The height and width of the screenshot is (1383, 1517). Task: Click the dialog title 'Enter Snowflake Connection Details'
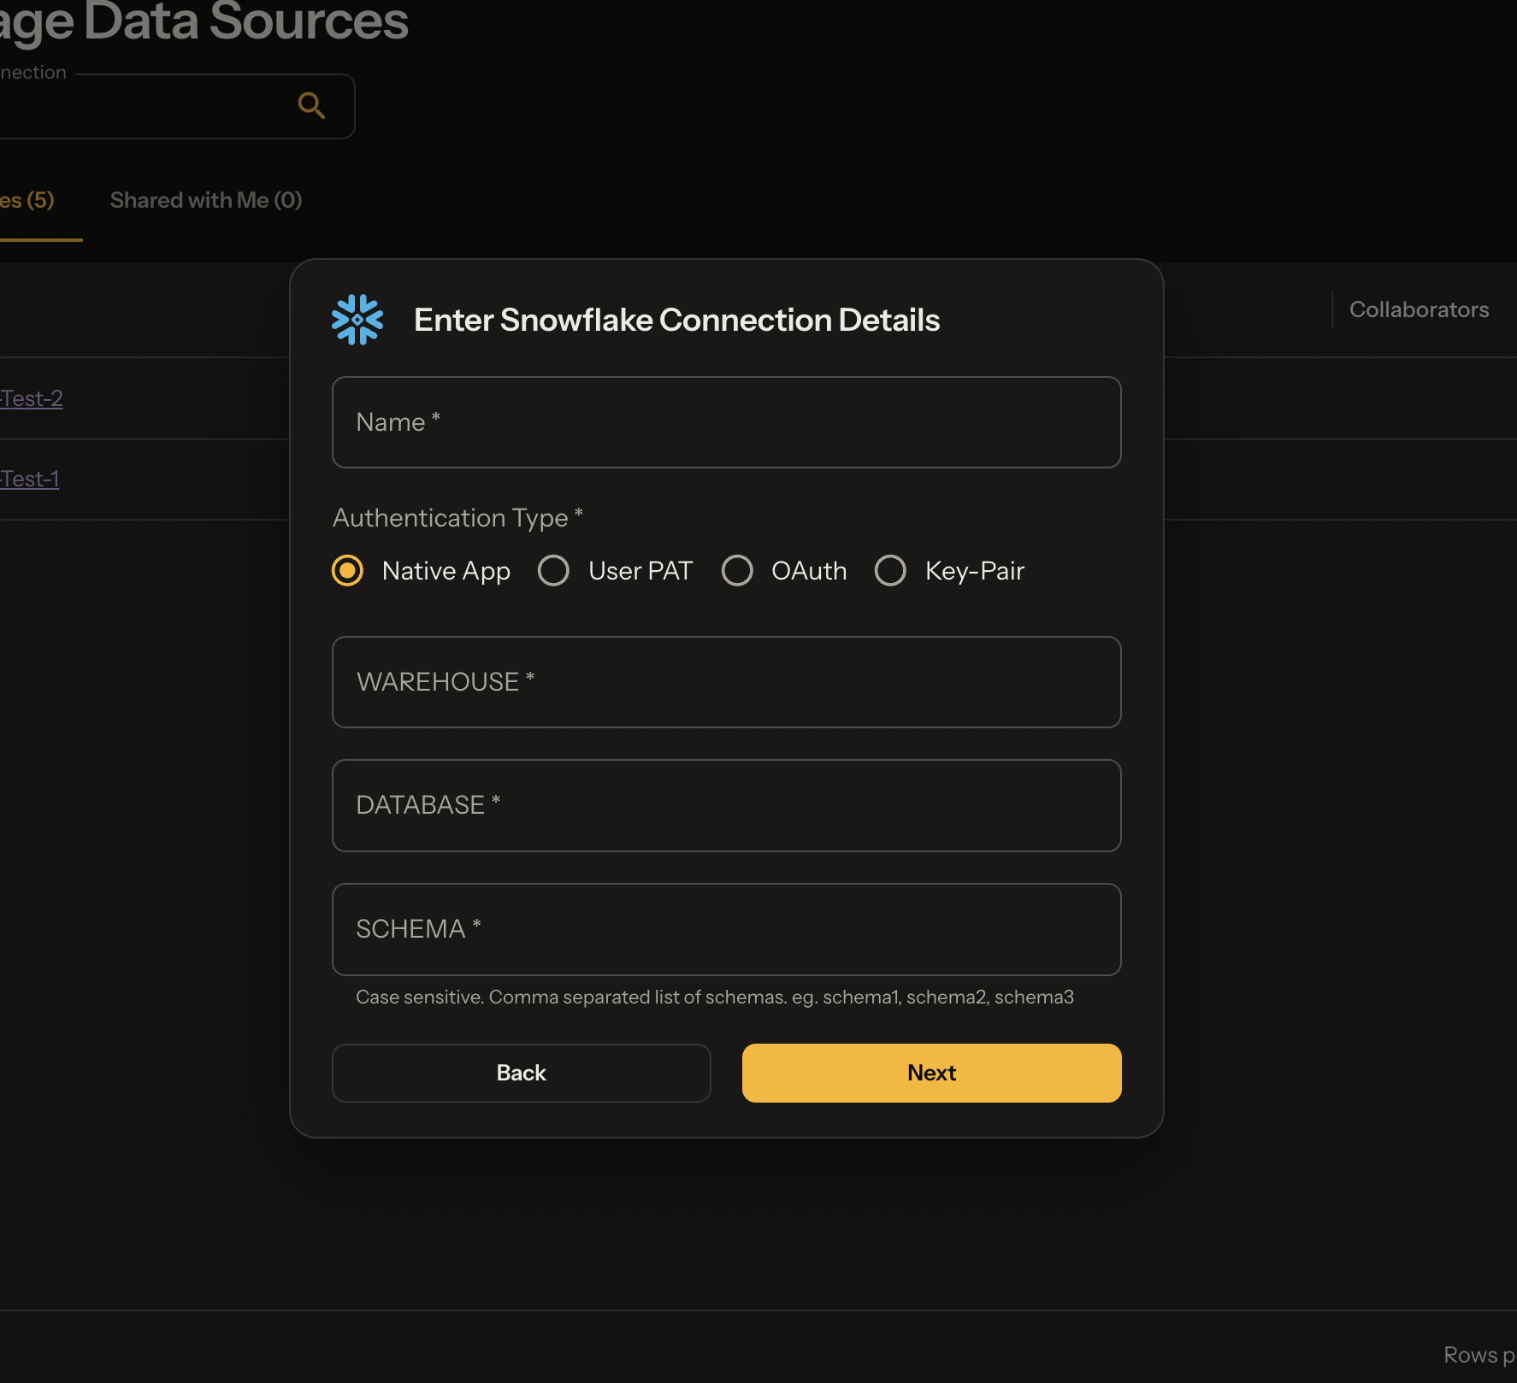click(677, 320)
